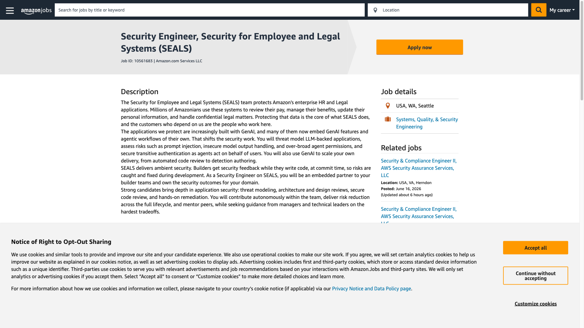584x328 pixels.
Task: Choose Continue without accepting
Action: coord(535,276)
